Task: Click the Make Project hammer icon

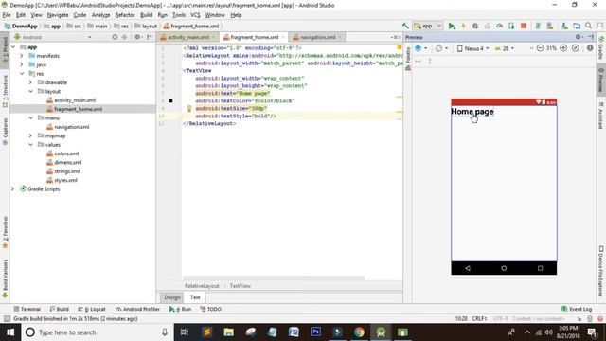Action: tap(405, 26)
